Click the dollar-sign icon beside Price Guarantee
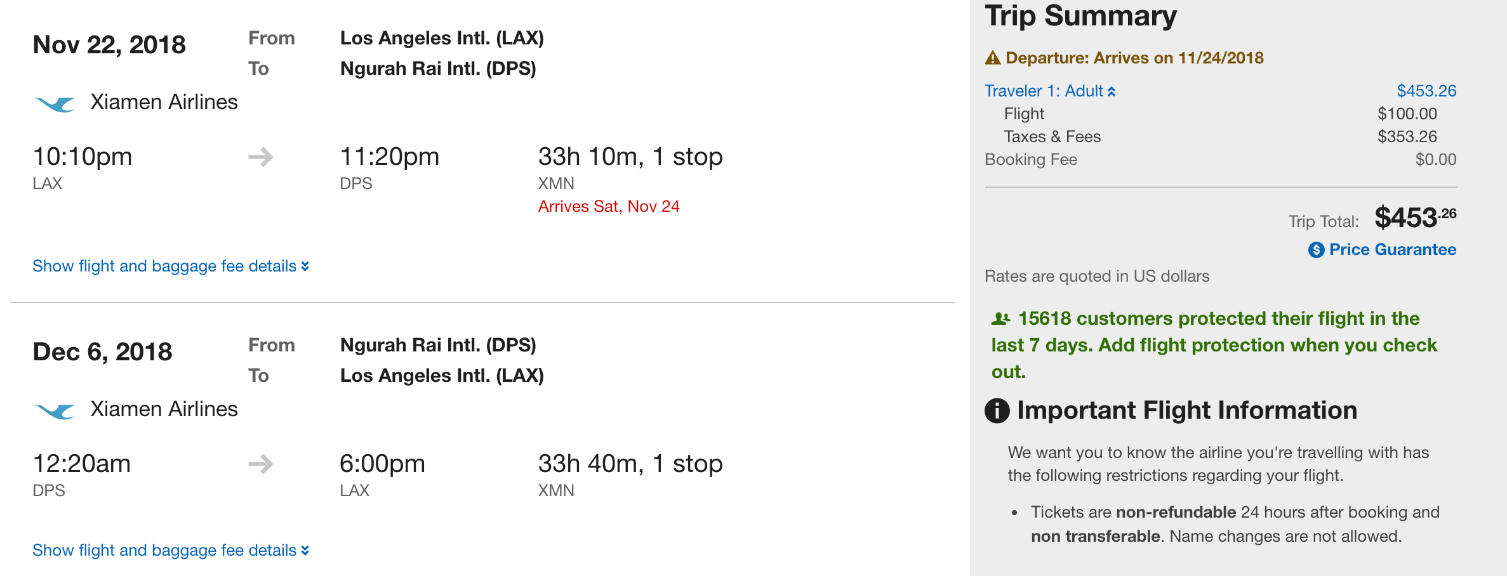This screenshot has width=1507, height=576. (x=1317, y=250)
